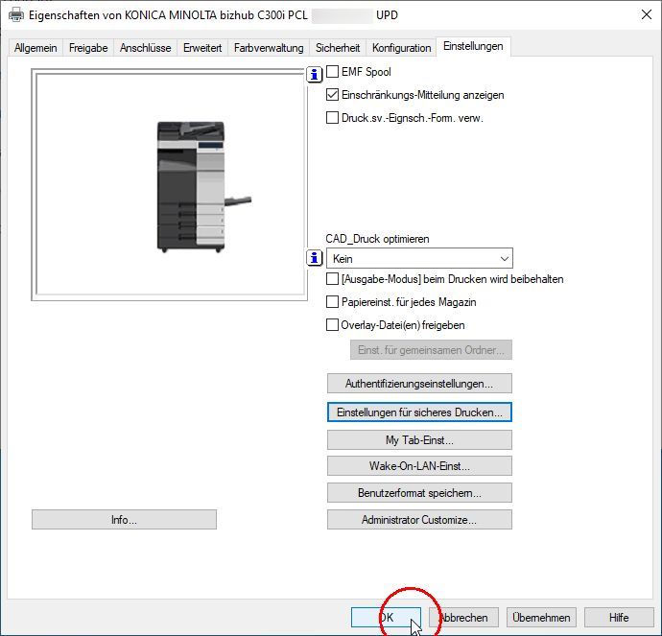Enable Ausgabe-Modus beim Drucken wird beibehalten

(x=333, y=279)
